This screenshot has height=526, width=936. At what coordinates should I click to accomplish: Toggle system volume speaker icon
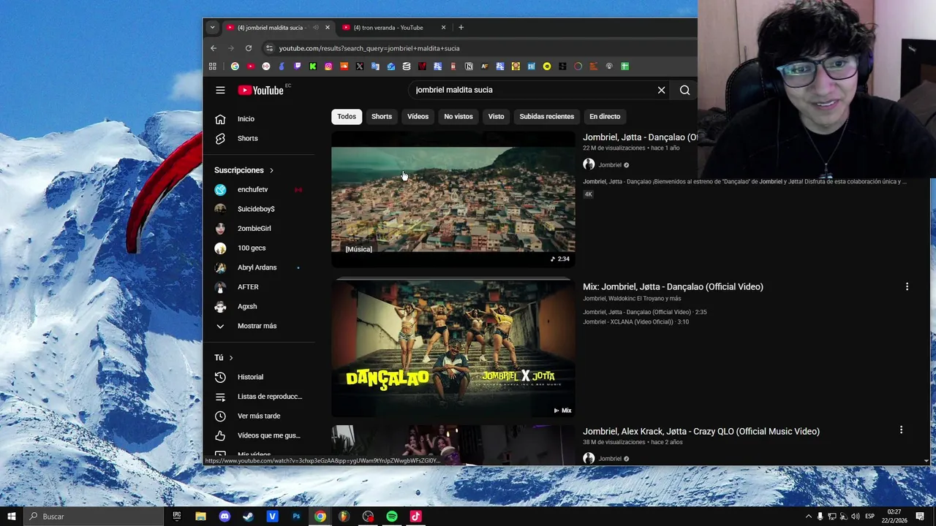click(856, 517)
